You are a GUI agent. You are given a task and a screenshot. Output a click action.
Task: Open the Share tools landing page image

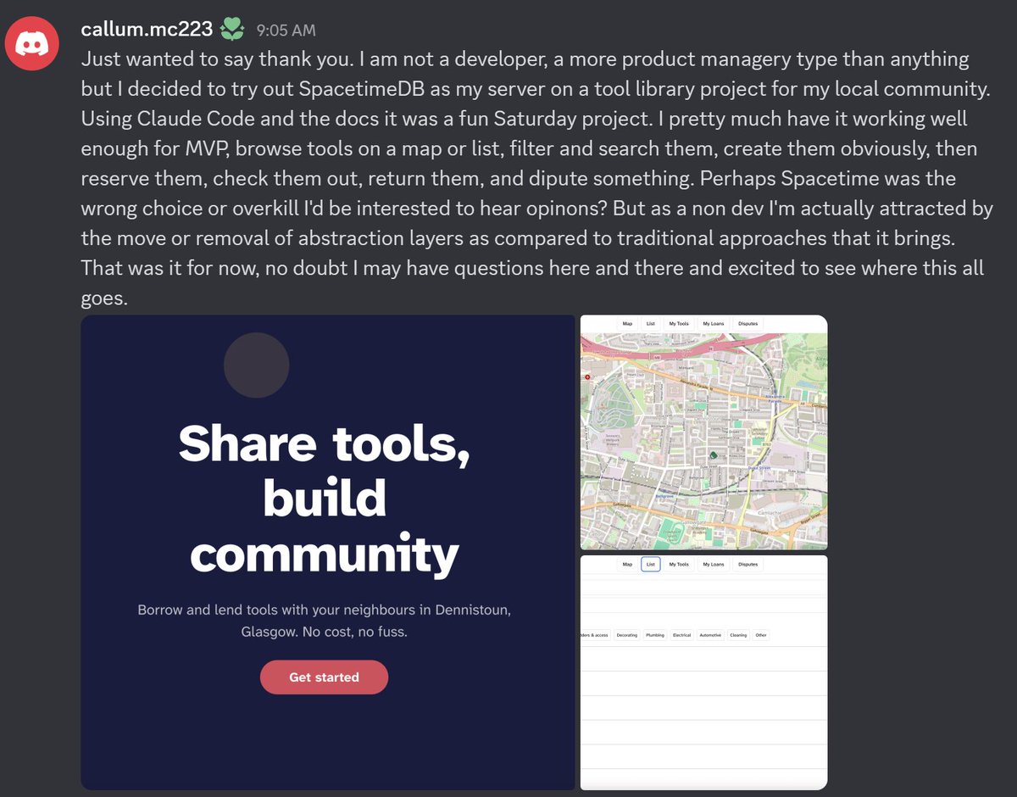pos(328,552)
